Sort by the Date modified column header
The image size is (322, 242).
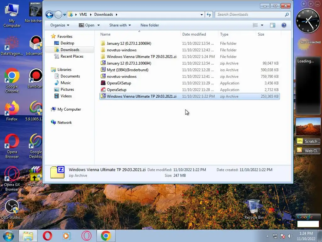(x=199, y=34)
